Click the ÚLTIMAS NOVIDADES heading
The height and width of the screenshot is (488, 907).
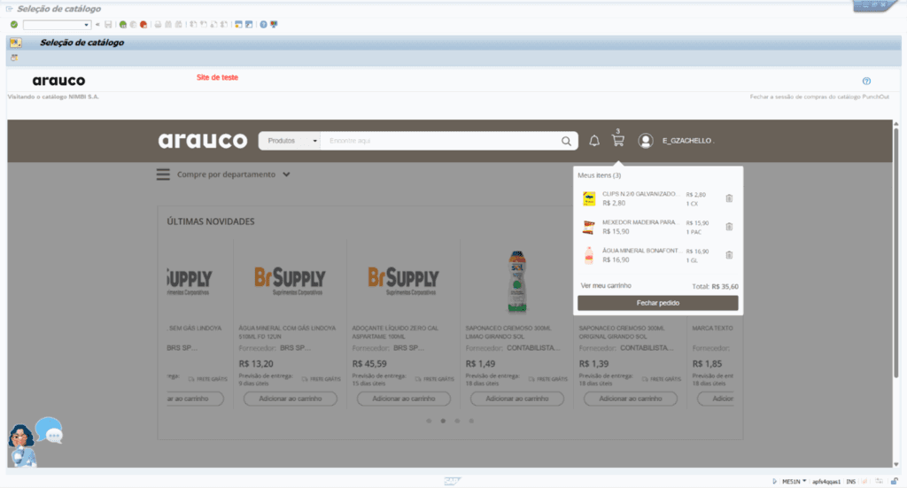point(211,221)
